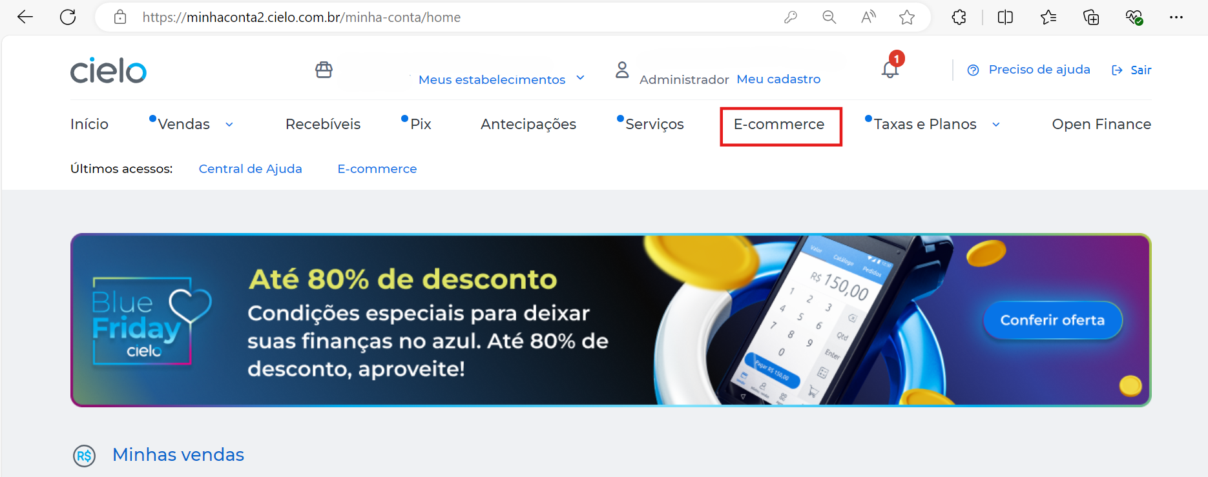Open the E-commerce menu item
Screen dimensions: 1208x477
point(779,124)
